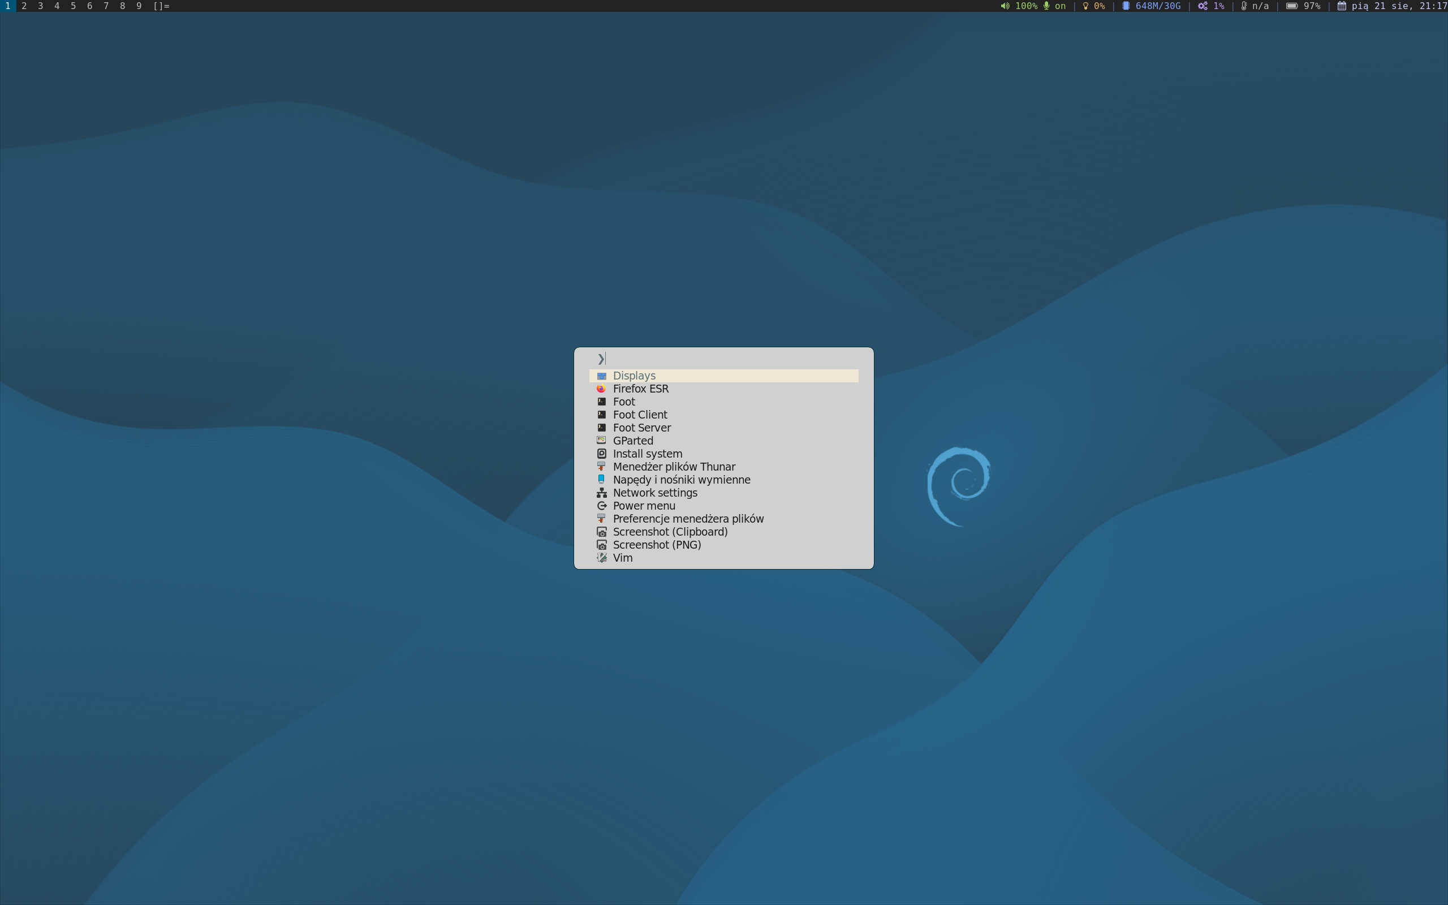1448x905 pixels.
Task: Click the 97% battery percentage
Action: tap(1312, 6)
